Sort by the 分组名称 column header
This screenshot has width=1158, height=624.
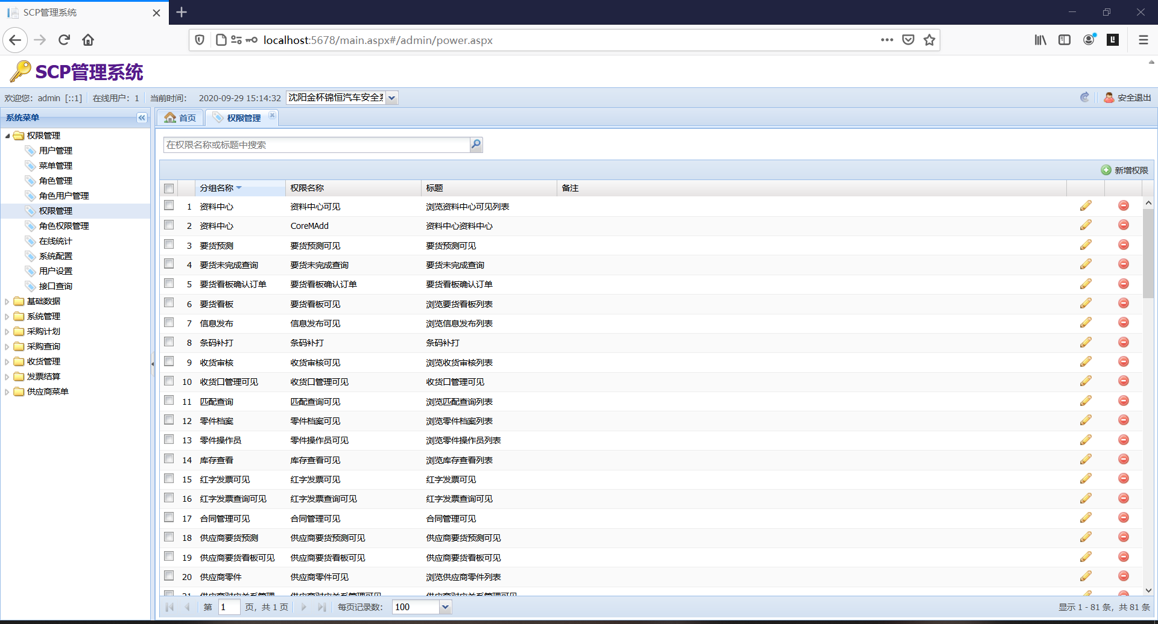[240, 188]
